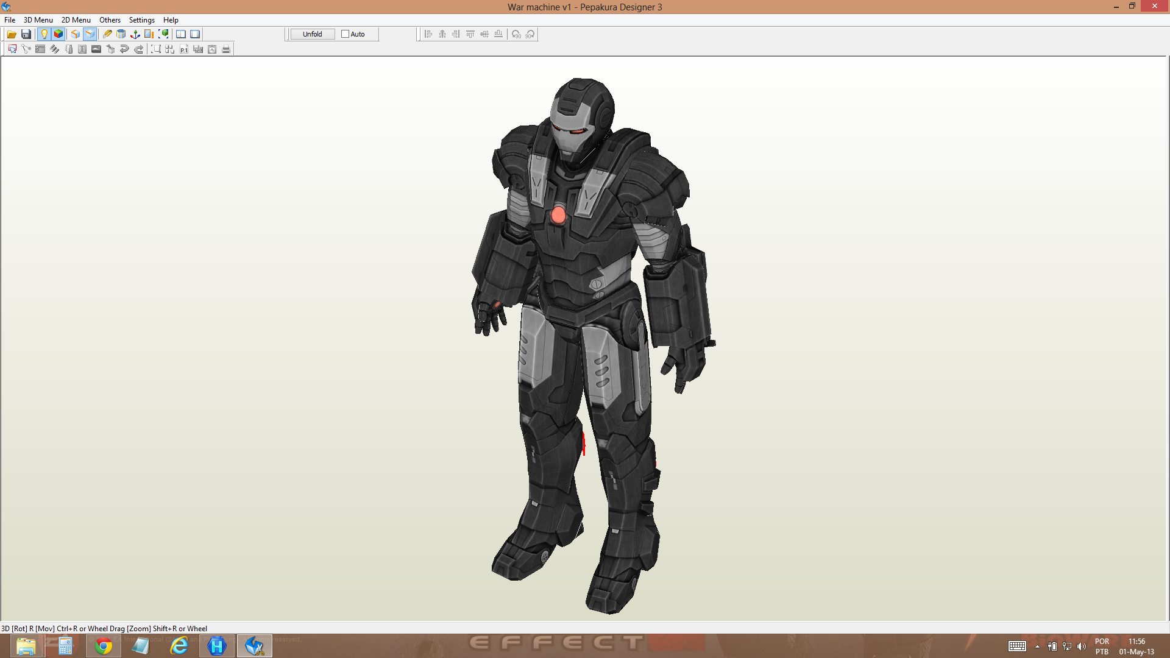The height and width of the screenshot is (658, 1170).
Task: Click the redo arrow icon
Action: [138, 49]
